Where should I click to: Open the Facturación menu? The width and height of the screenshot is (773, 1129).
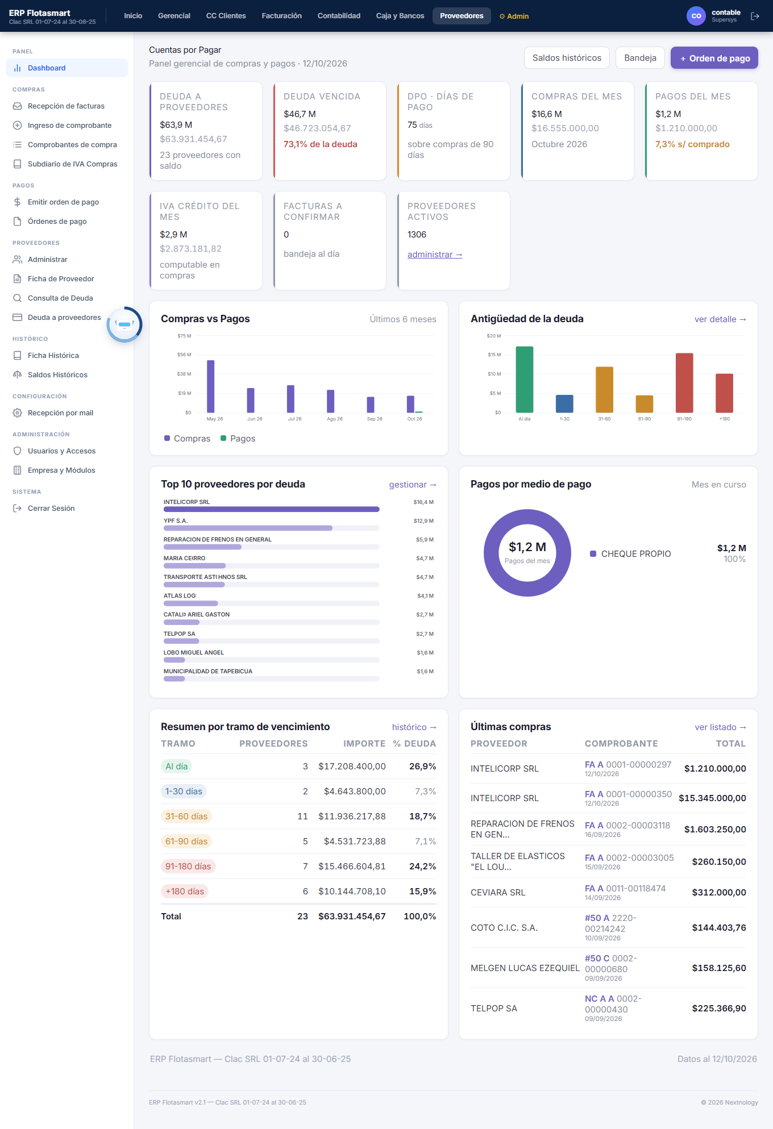tap(281, 16)
